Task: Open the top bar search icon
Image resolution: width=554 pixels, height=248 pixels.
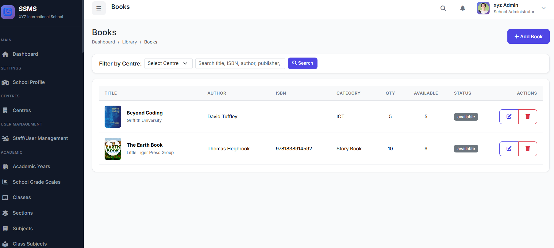Action: [443, 8]
